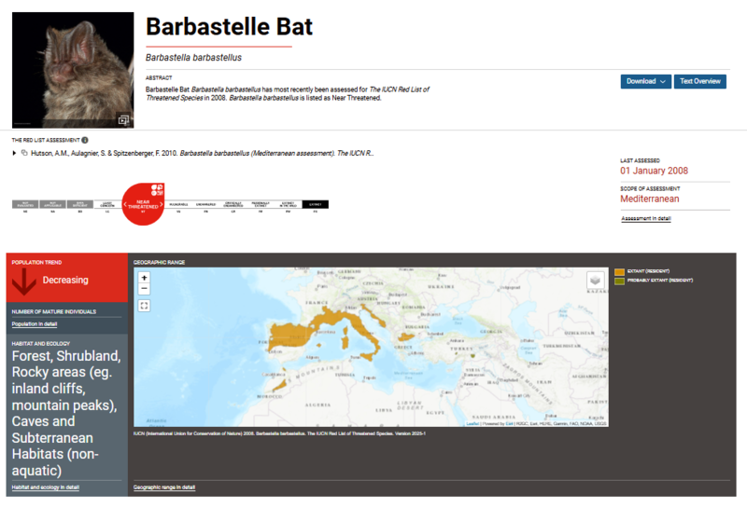Click the Red List assessment info icon
747x508 pixels.
pos(85,140)
